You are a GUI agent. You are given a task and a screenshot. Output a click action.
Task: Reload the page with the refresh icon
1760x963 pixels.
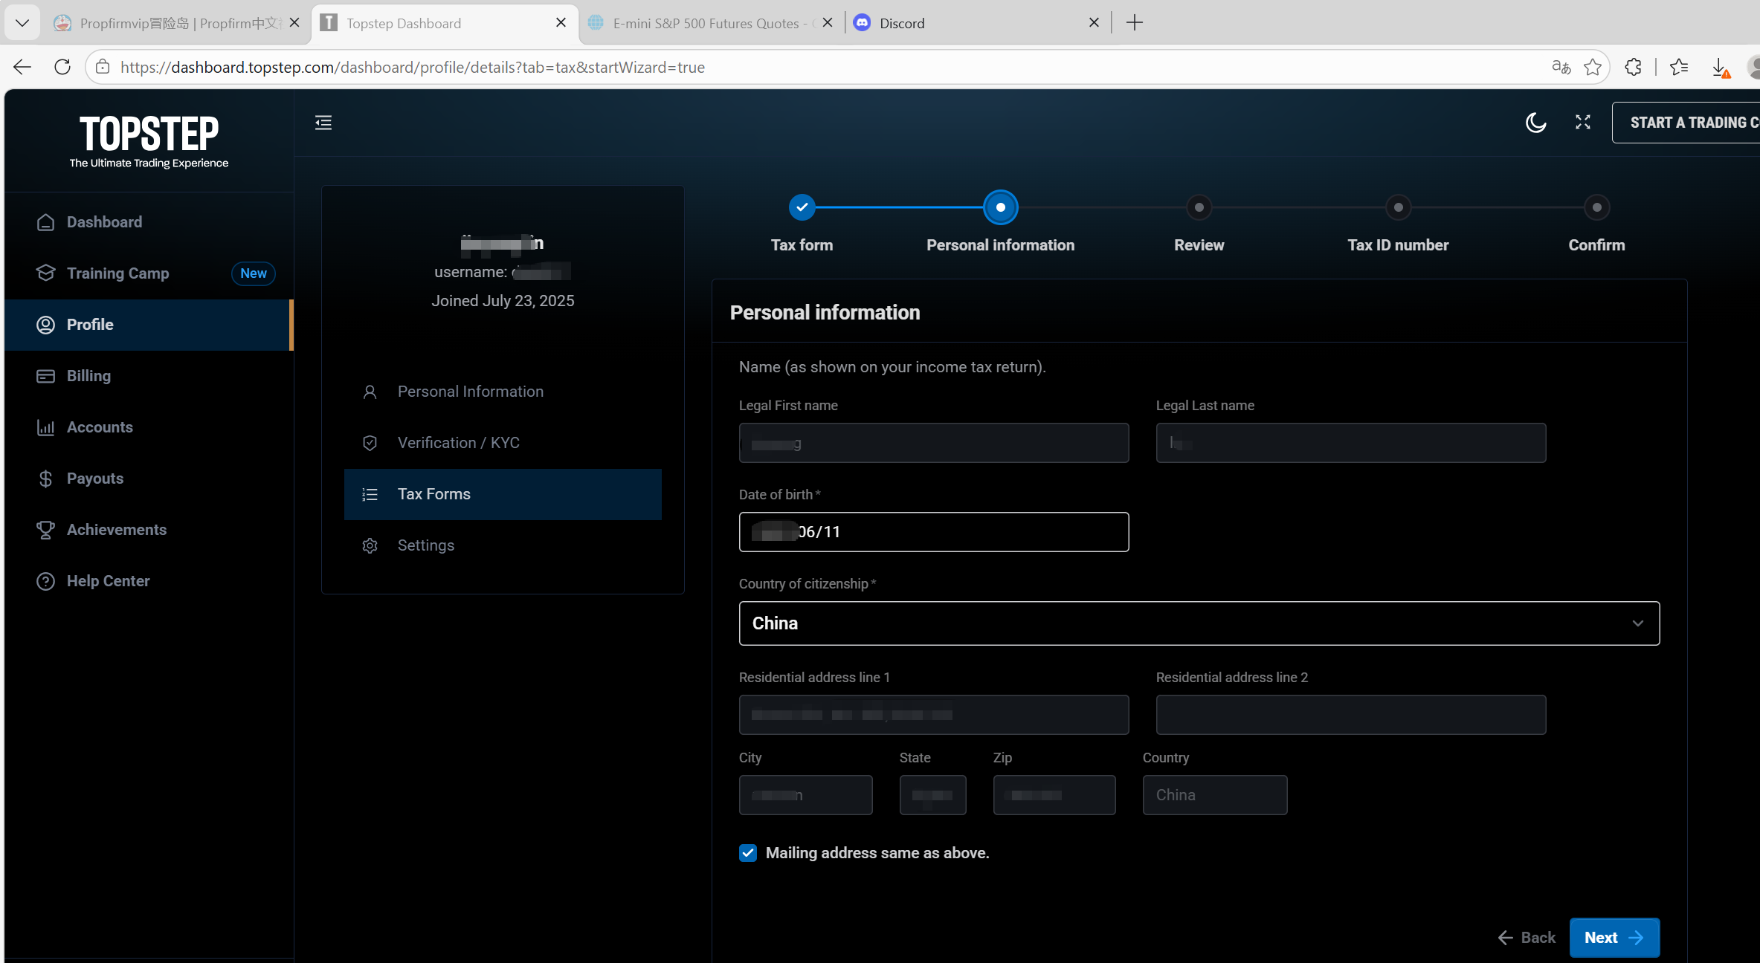tap(62, 67)
